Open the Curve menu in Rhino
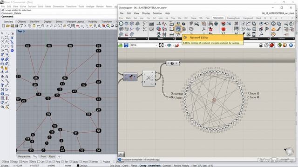 tap(23, 6)
